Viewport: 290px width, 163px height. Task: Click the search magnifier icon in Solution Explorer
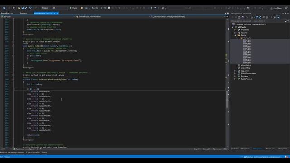tap(286, 21)
